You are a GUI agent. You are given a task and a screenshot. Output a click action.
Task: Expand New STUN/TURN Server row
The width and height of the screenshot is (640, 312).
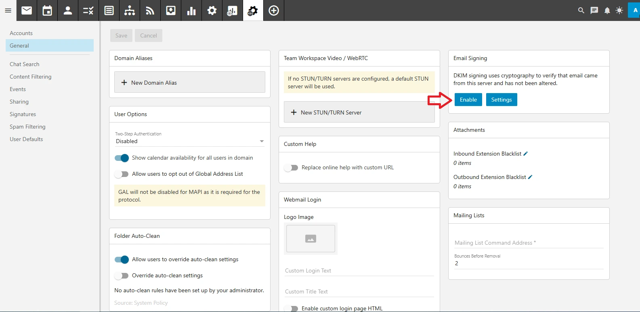click(x=359, y=112)
